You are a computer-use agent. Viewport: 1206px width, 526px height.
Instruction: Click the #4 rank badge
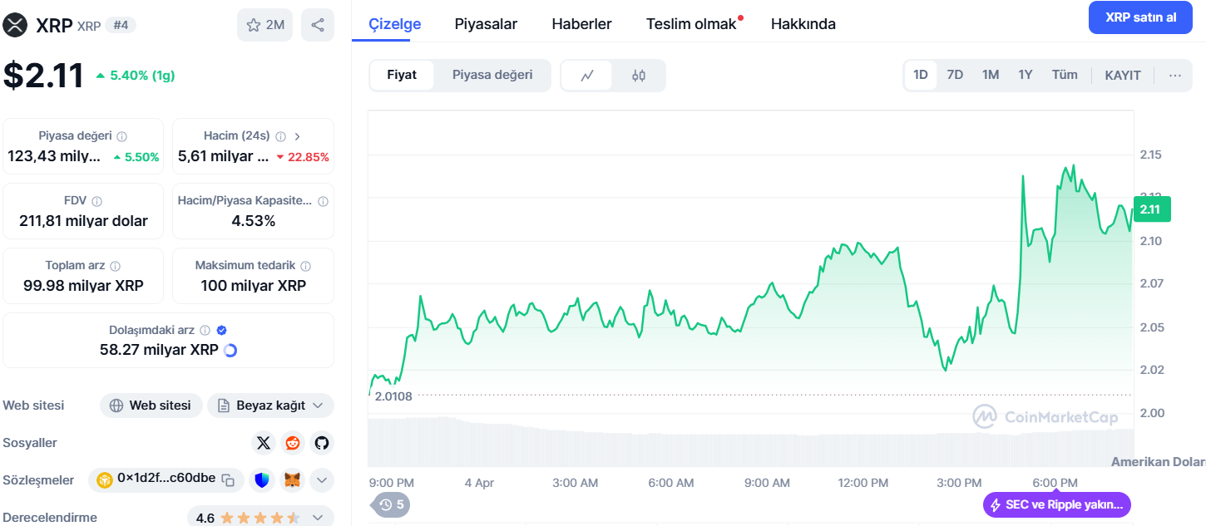click(x=121, y=25)
